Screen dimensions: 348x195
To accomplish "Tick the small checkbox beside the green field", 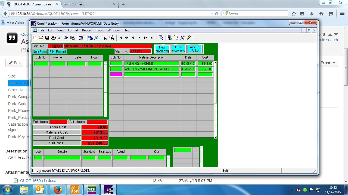I will coord(195,150).
